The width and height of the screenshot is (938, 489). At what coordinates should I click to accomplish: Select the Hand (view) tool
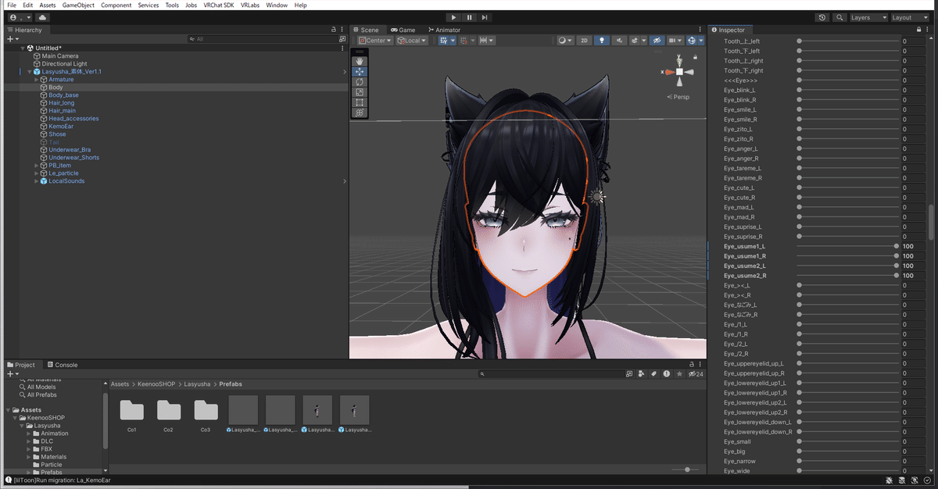(360, 61)
